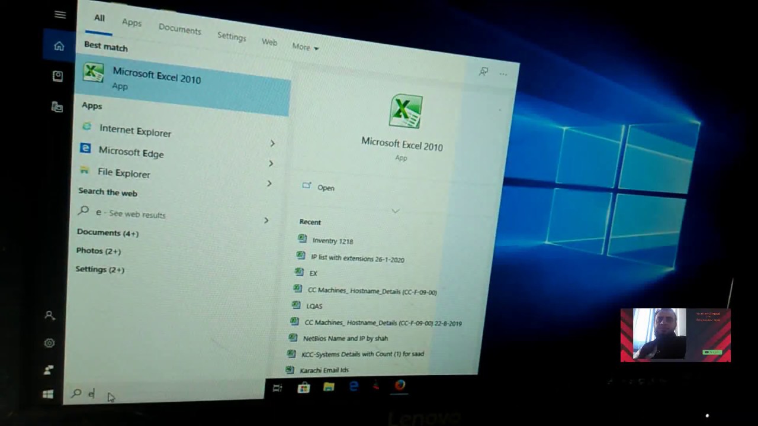The width and height of the screenshot is (758, 426).
Task: Expand the Internet Explorer arrow
Action: pyautogui.click(x=272, y=143)
